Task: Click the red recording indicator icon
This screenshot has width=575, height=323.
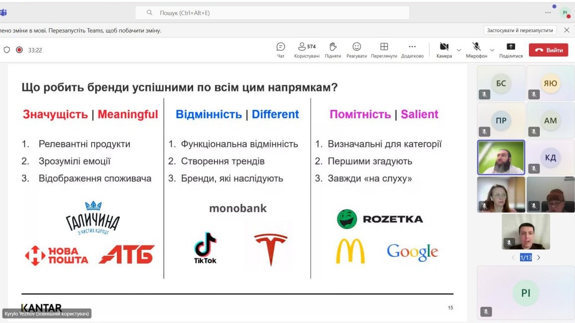Action: tap(19, 50)
